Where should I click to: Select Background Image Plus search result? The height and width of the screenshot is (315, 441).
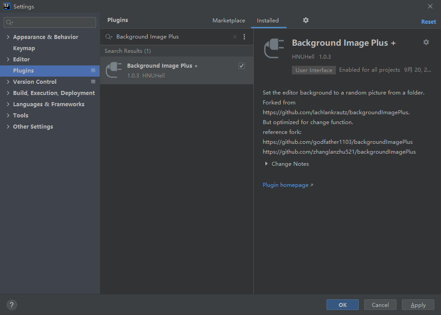176,70
